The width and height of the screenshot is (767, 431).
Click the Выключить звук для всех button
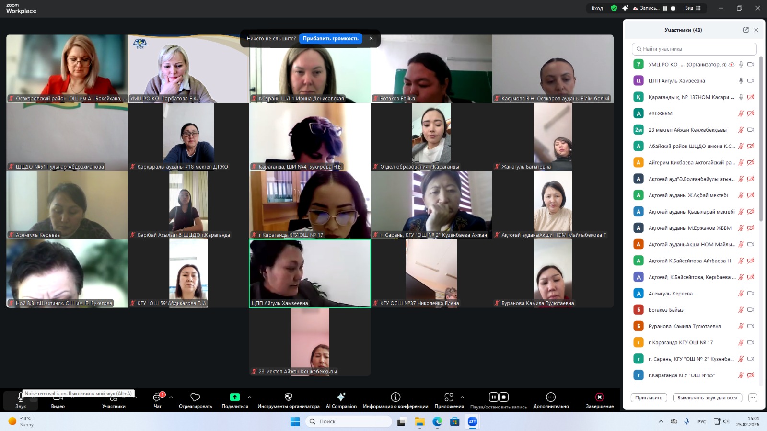coord(707,397)
